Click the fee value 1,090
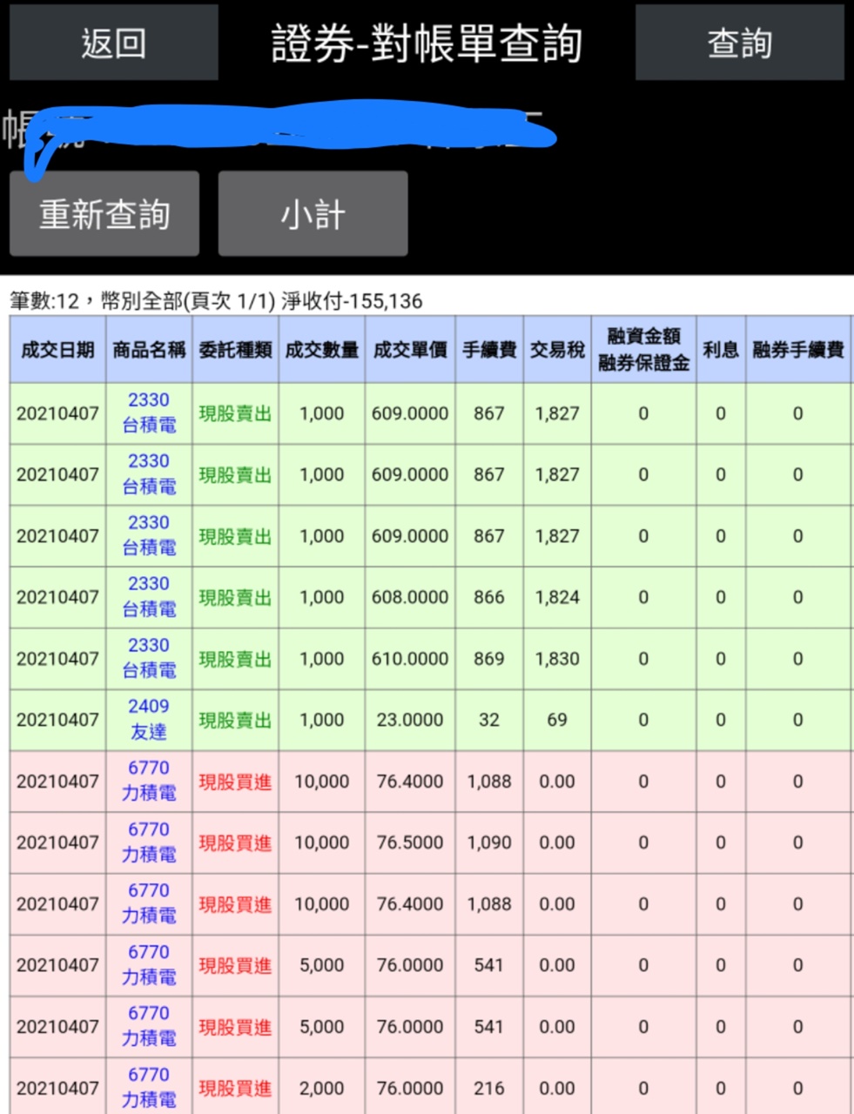This screenshot has width=854, height=1114. [489, 842]
